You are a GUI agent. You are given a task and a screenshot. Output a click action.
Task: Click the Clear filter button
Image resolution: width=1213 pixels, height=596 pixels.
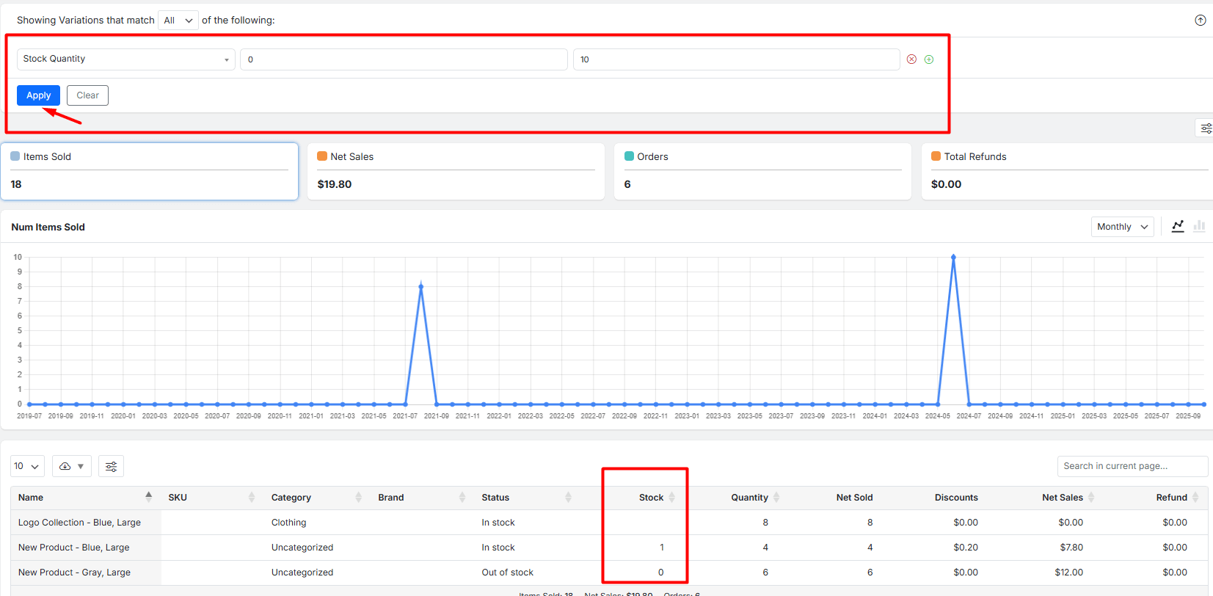(x=87, y=95)
